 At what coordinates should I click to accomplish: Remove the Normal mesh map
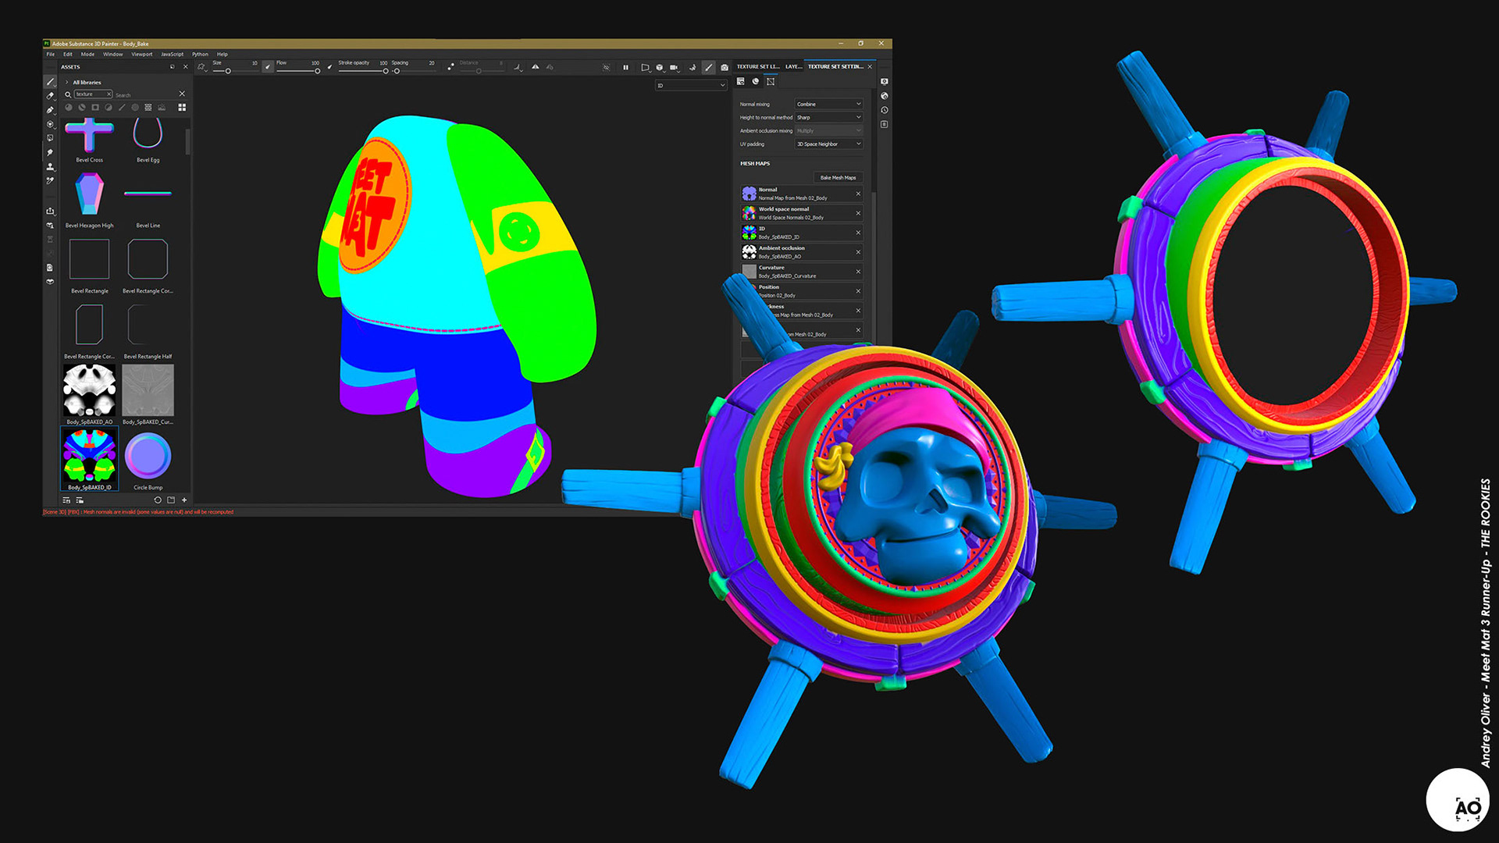858,194
